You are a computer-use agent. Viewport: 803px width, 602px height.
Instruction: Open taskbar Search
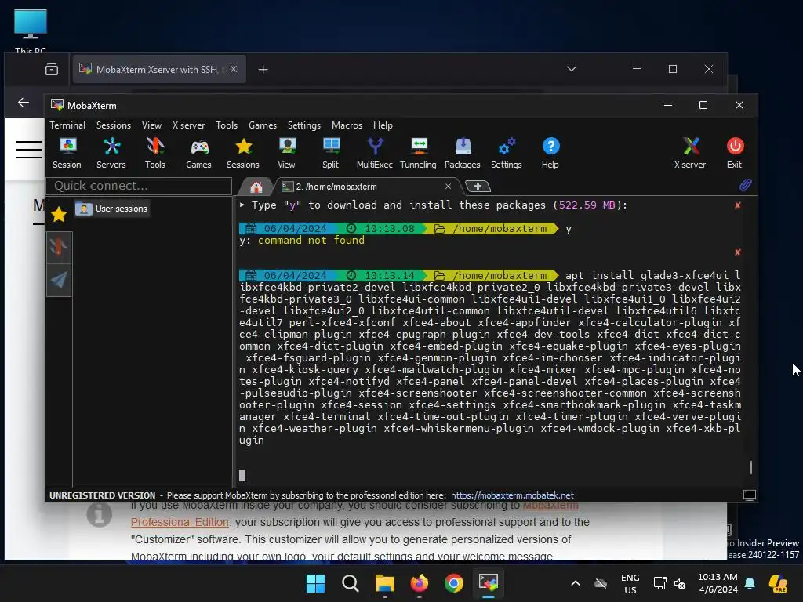(x=351, y=583)
